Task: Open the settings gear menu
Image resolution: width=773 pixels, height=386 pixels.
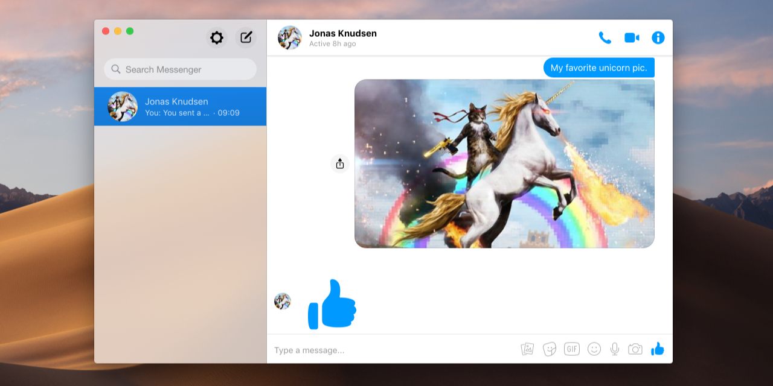Action: pos(216,37)
